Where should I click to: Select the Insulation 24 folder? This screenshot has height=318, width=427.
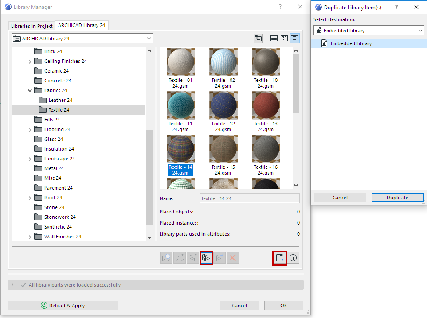54,149
